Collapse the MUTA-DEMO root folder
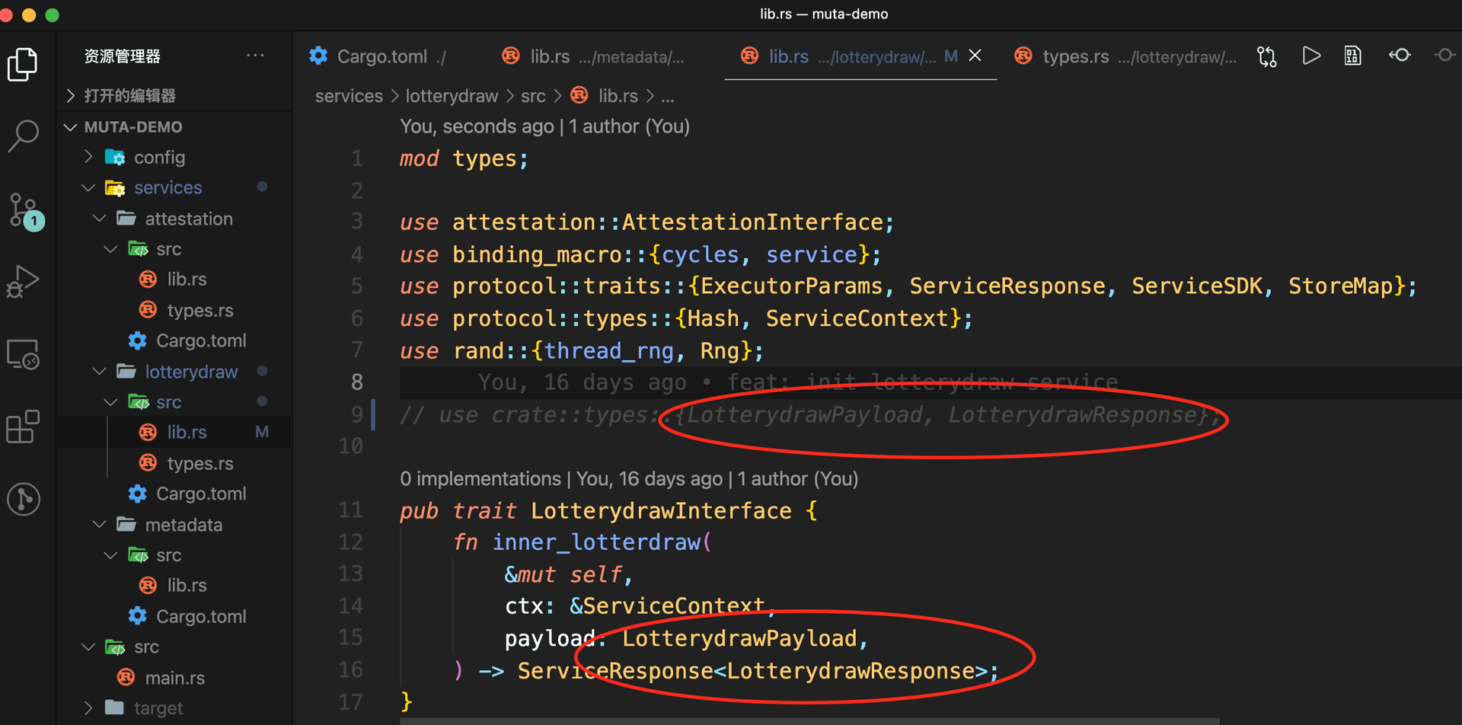The height and width of the screenshot is (725, 1462). (x=71, y=127)
